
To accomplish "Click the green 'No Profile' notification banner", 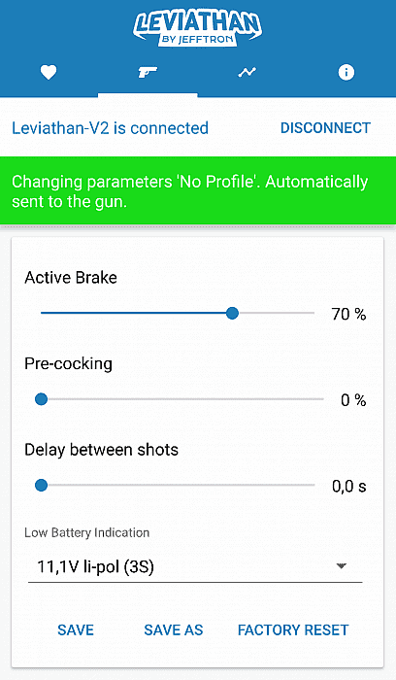I will 198,190.
